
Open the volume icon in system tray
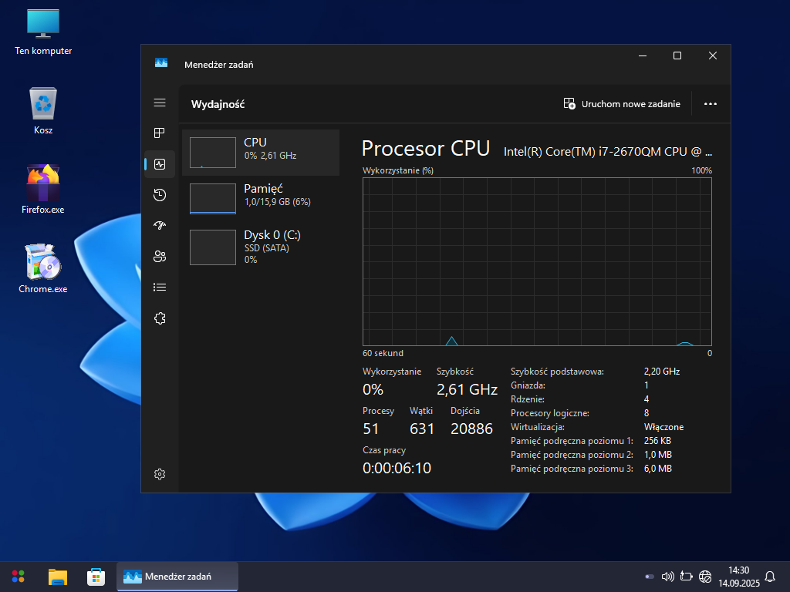(667, 576)
